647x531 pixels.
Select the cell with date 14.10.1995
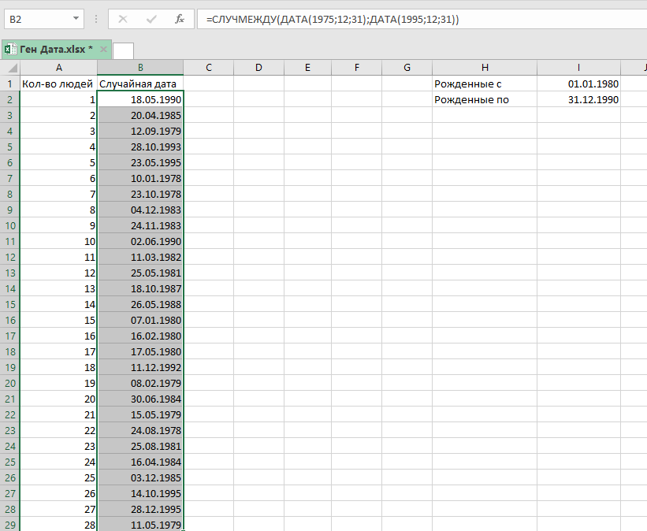[x=140, y=493]
